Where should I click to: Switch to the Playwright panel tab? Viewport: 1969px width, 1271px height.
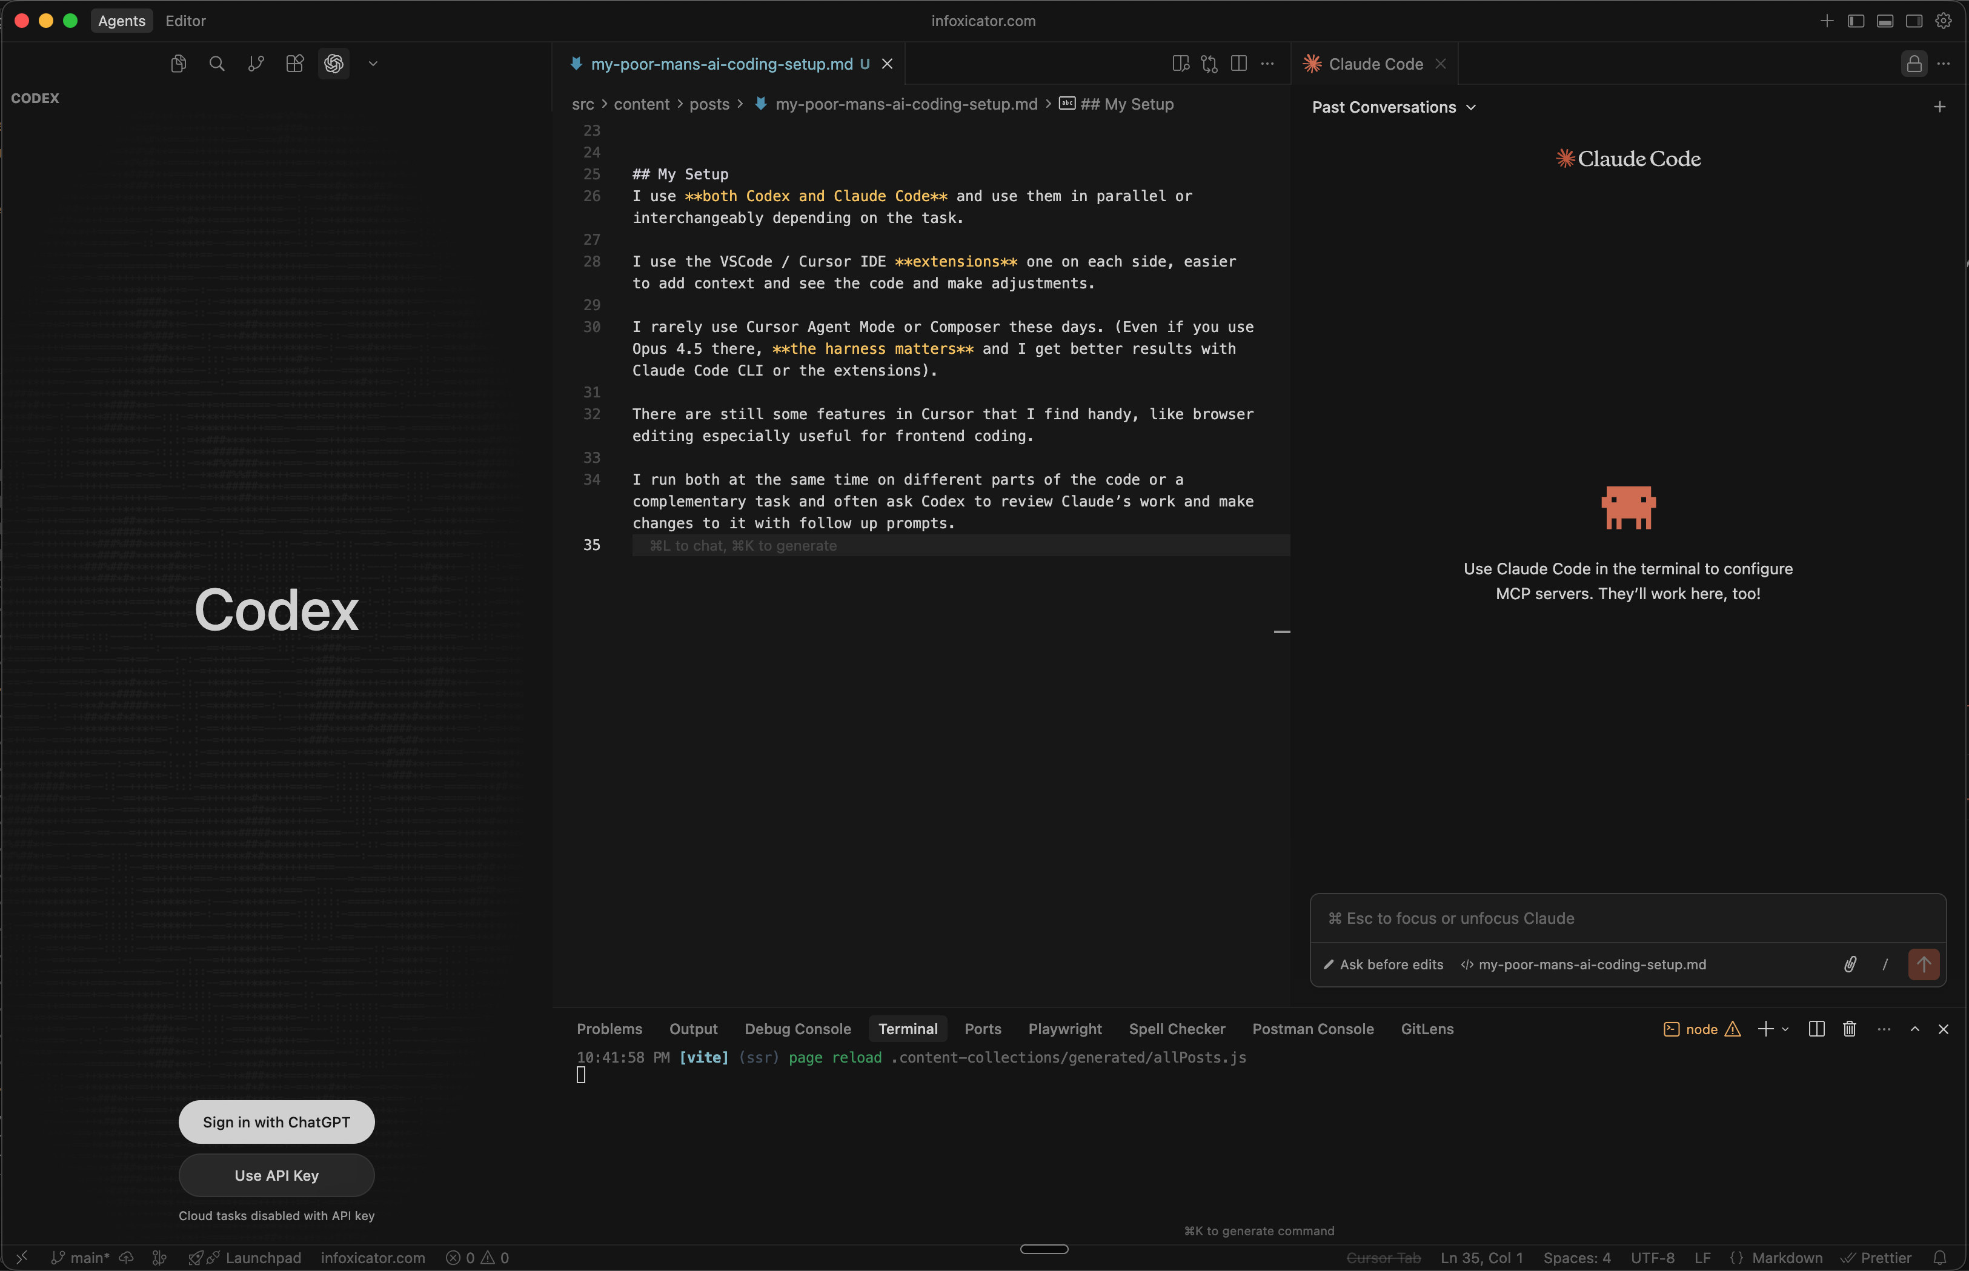(1064, 1029)
